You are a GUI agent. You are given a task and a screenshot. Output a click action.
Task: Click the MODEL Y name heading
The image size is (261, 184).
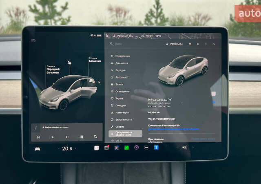pos(160,100)
